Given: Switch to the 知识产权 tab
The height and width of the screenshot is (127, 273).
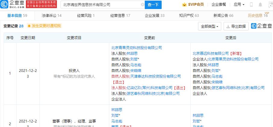Looking at the screenshot, I should point(189,15).
